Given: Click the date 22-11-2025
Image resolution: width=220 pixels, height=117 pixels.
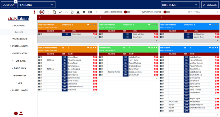Looking at the screenshot, I should (194, 12).
